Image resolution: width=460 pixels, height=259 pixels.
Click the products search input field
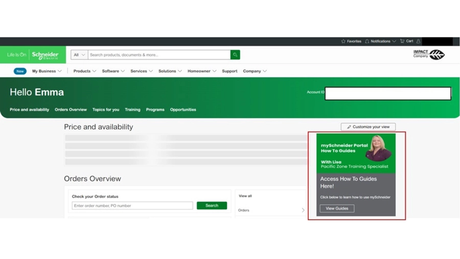[159, 55]
